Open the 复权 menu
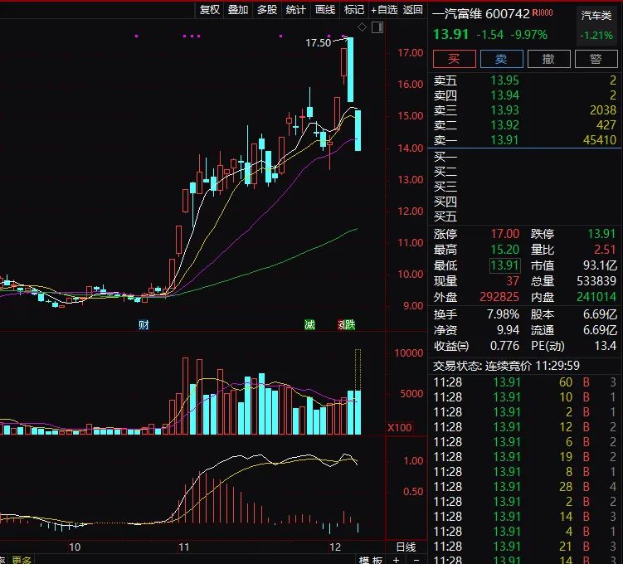This screenshot has width=623, height=564. pyautogui.click(x=210, y=9)
